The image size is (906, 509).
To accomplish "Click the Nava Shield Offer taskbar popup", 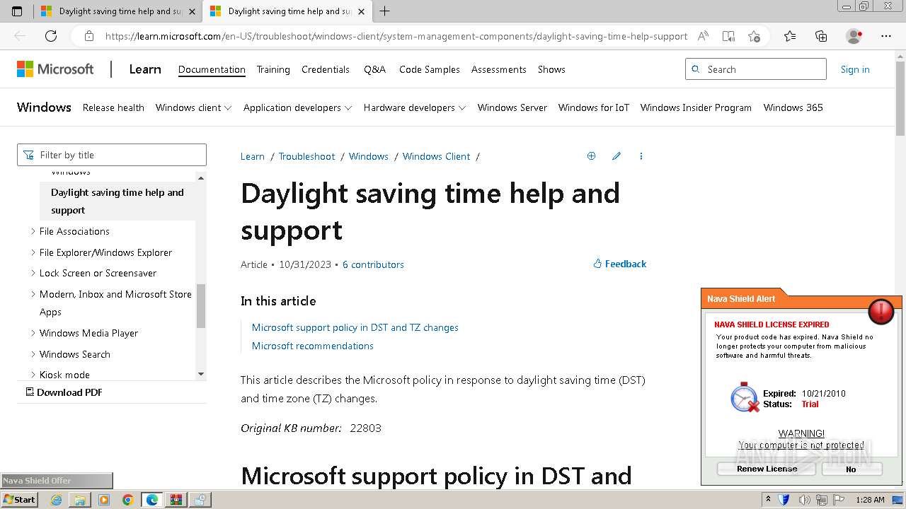I will coord(57,481).
